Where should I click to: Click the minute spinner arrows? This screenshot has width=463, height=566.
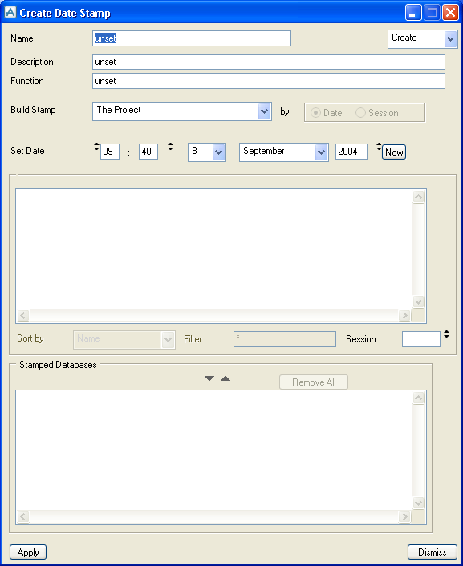[x=170, y=147]
